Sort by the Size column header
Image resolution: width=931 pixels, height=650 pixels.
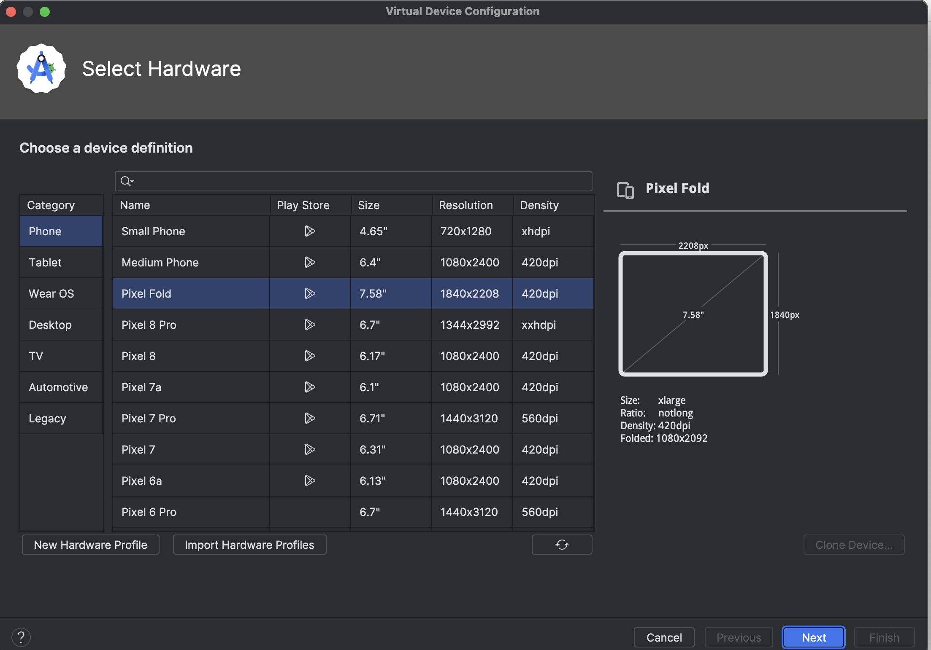pos(392,205)
